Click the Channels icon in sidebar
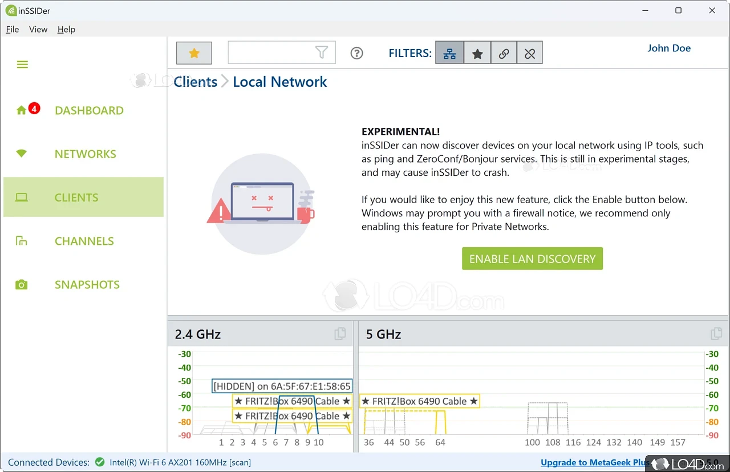The height and width of the screenshot is (472, 730). click(22, 241)
